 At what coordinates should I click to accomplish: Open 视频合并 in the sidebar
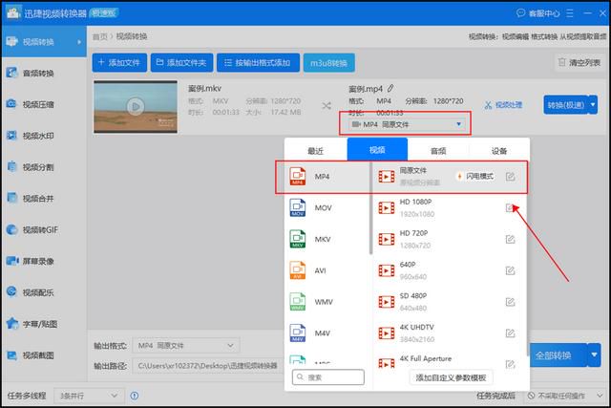(44, 198)
